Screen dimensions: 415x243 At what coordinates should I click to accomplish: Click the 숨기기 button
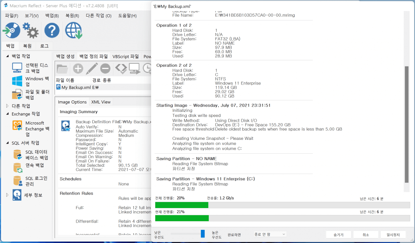(x=339, y=235)
